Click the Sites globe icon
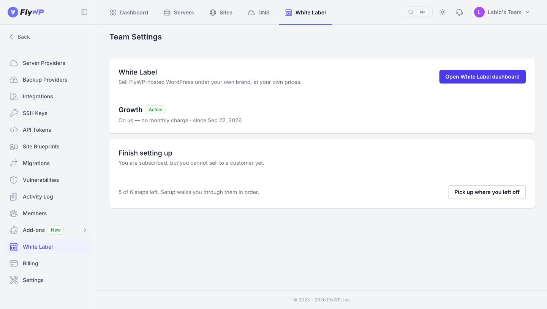 [213, 13]
